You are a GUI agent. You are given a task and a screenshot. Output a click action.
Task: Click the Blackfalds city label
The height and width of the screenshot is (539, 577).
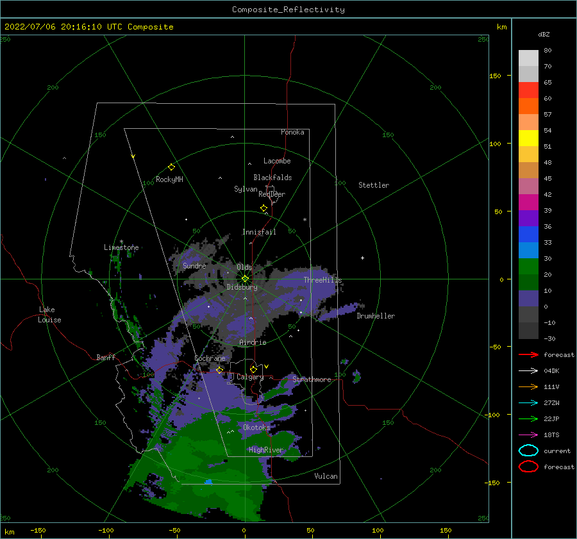click(x=272, y=178)
